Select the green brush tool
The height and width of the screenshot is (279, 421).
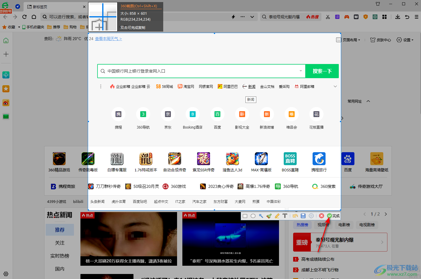click(269, 216)
